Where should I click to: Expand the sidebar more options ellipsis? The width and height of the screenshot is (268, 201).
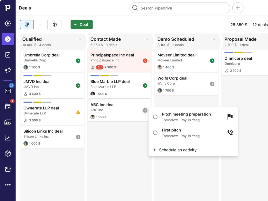(x=8, y=185)
